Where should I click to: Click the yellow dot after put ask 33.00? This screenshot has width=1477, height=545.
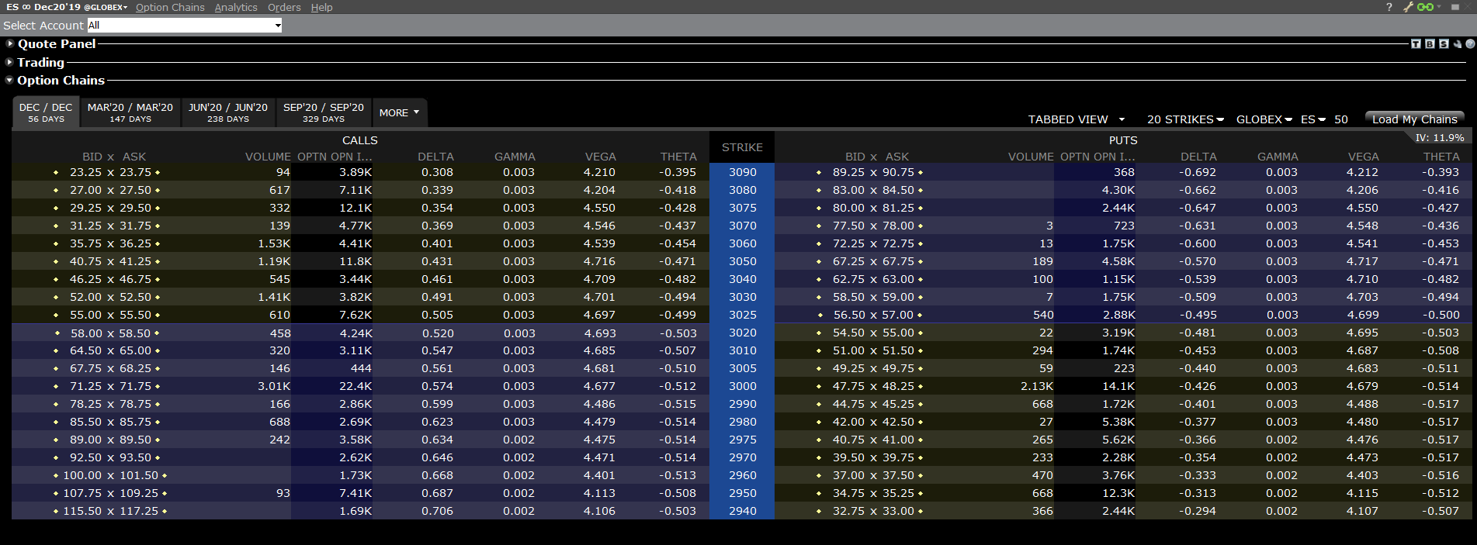(x=921, y=511)
